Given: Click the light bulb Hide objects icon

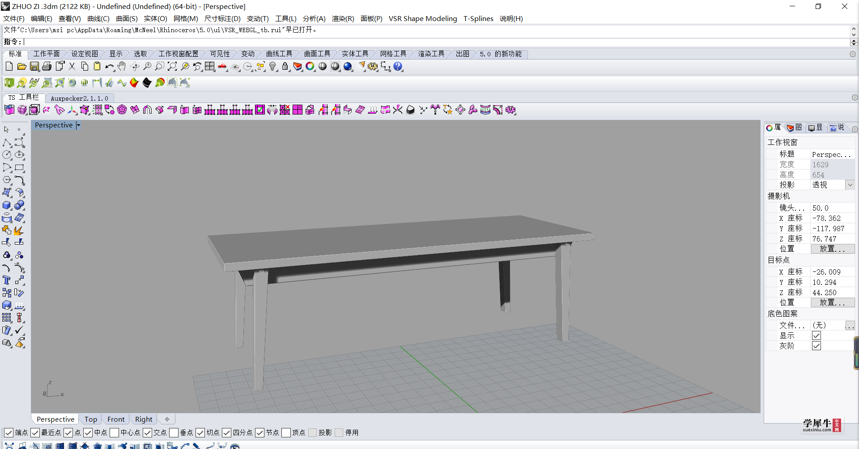Looking at the screenshot, I should 272,67.
